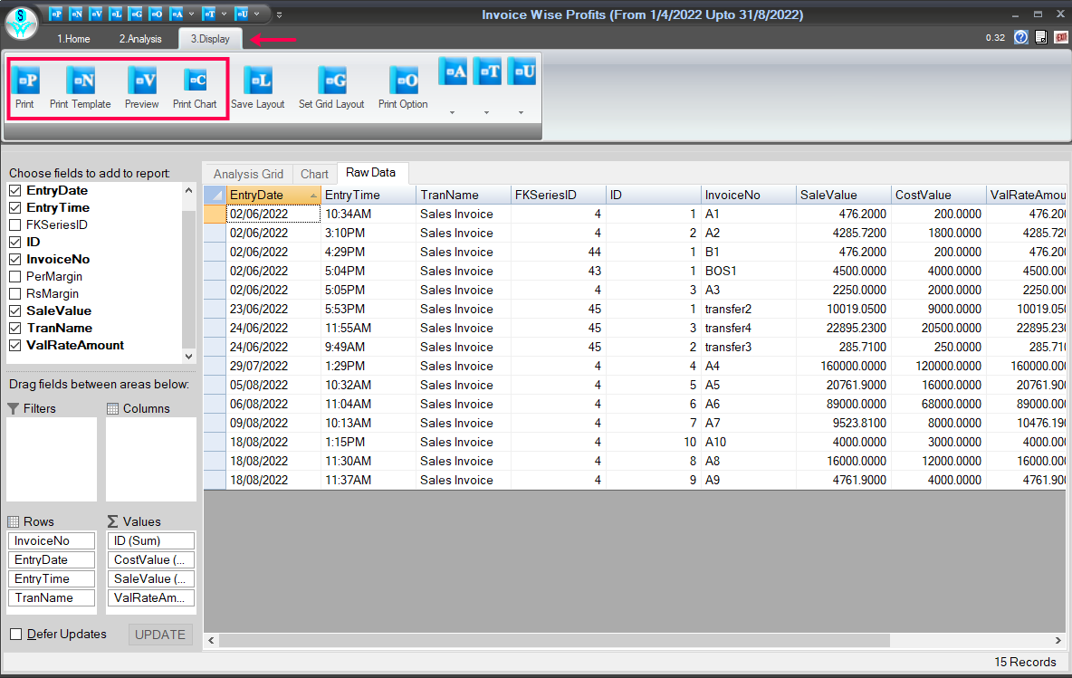Click the small L icon in quick access toolbar

click(x=116, y=14)
